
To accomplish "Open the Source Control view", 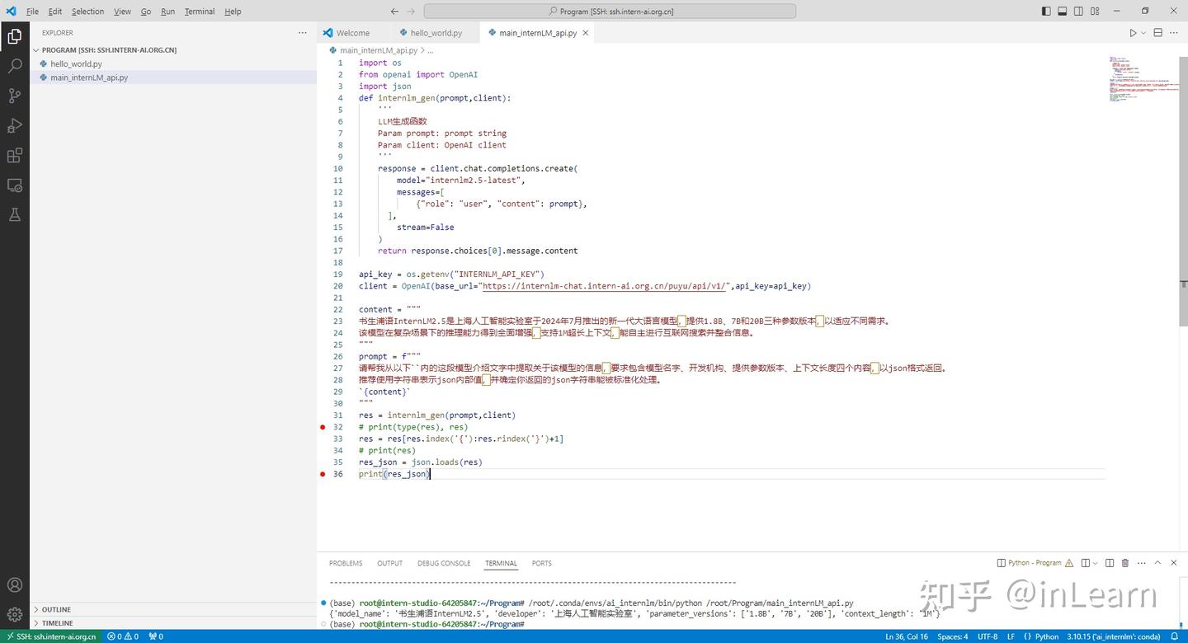I will pos(15,96).
